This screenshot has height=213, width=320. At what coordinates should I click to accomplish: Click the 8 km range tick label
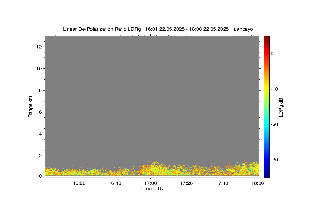coord(41,91)
